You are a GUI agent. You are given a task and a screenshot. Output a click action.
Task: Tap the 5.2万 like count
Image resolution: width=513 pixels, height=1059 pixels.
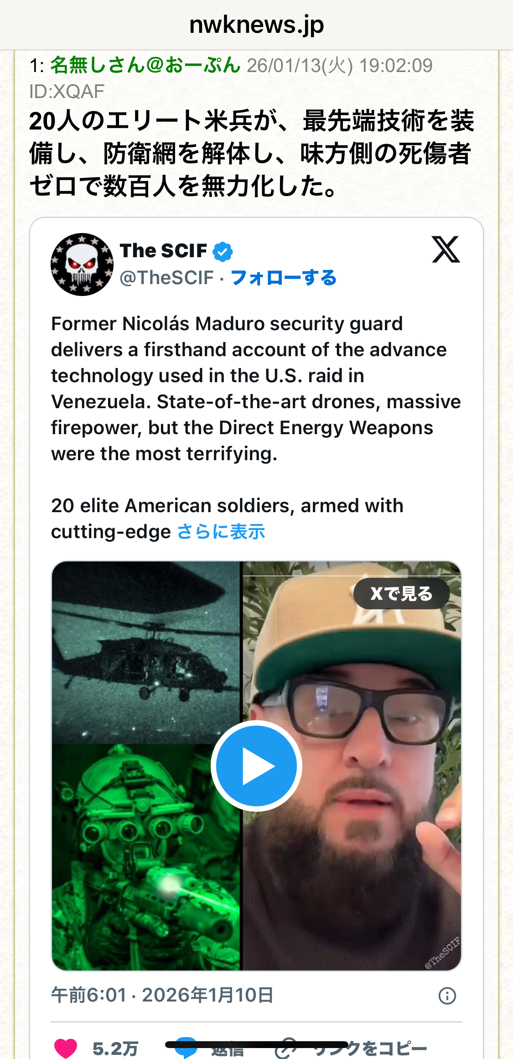coord(115,1049)
